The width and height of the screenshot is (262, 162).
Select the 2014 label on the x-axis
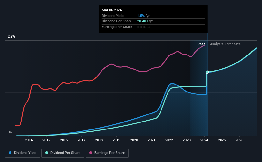point(29,140)
